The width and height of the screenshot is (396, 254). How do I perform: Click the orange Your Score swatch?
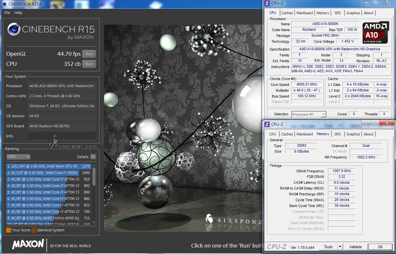click(x=8, y=230)
